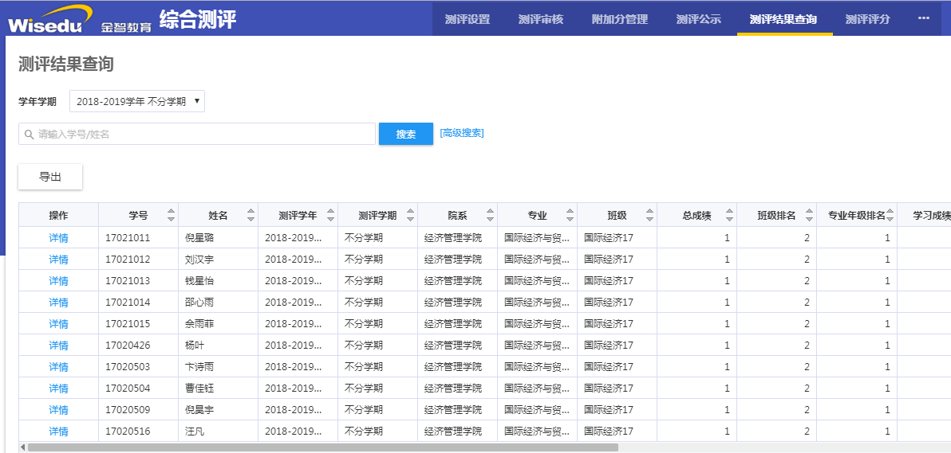
Task: Open the 学年学期 dropdown
Action: tap(137, 102)
